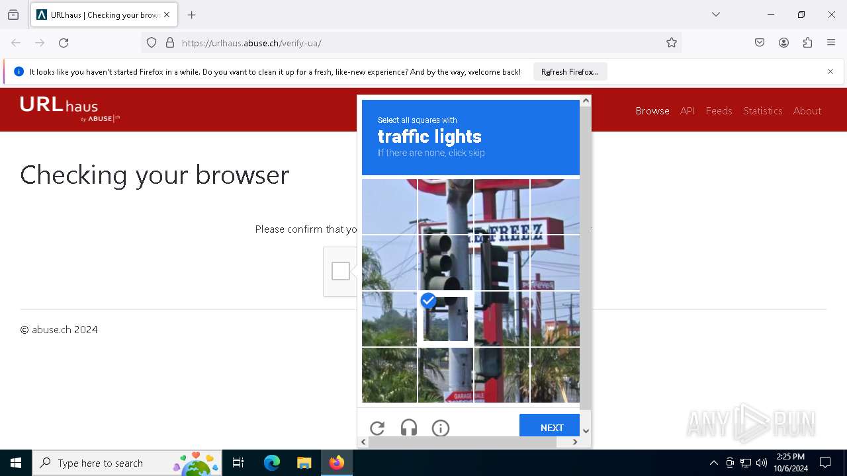Image resolution: width=847 pixels, height=476 pixels.
Task: Click the captcha horizontal scrollbar thumb
Action: tap(463, 442)
